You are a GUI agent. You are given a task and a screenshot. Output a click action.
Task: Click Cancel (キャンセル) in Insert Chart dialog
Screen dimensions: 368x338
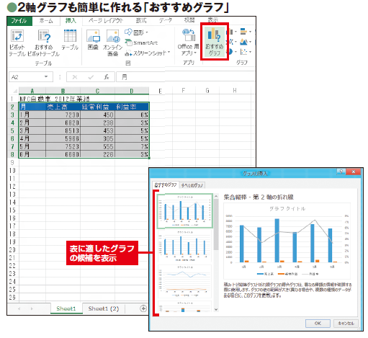(x=346, y=324)
